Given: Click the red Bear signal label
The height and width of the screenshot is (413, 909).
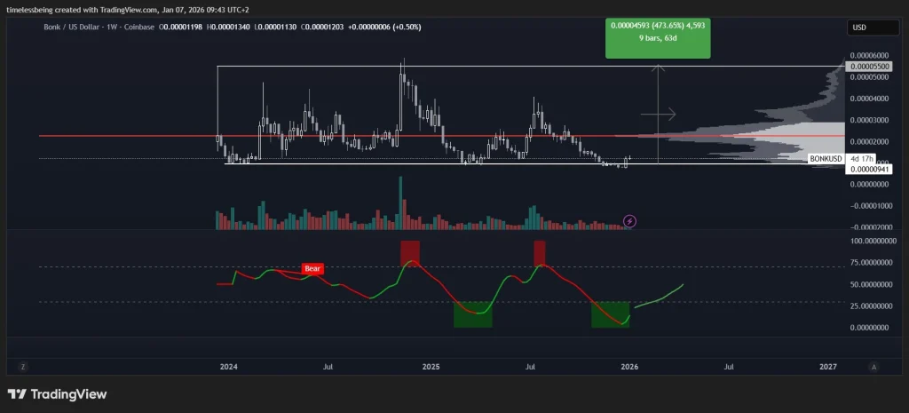Looking at the screenshot, I should coord(312,267).
